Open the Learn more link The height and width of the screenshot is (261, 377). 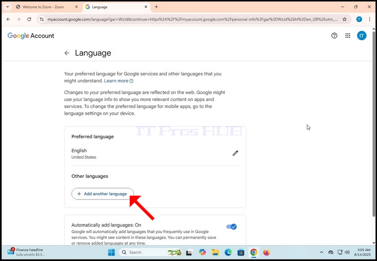point(118,81)
